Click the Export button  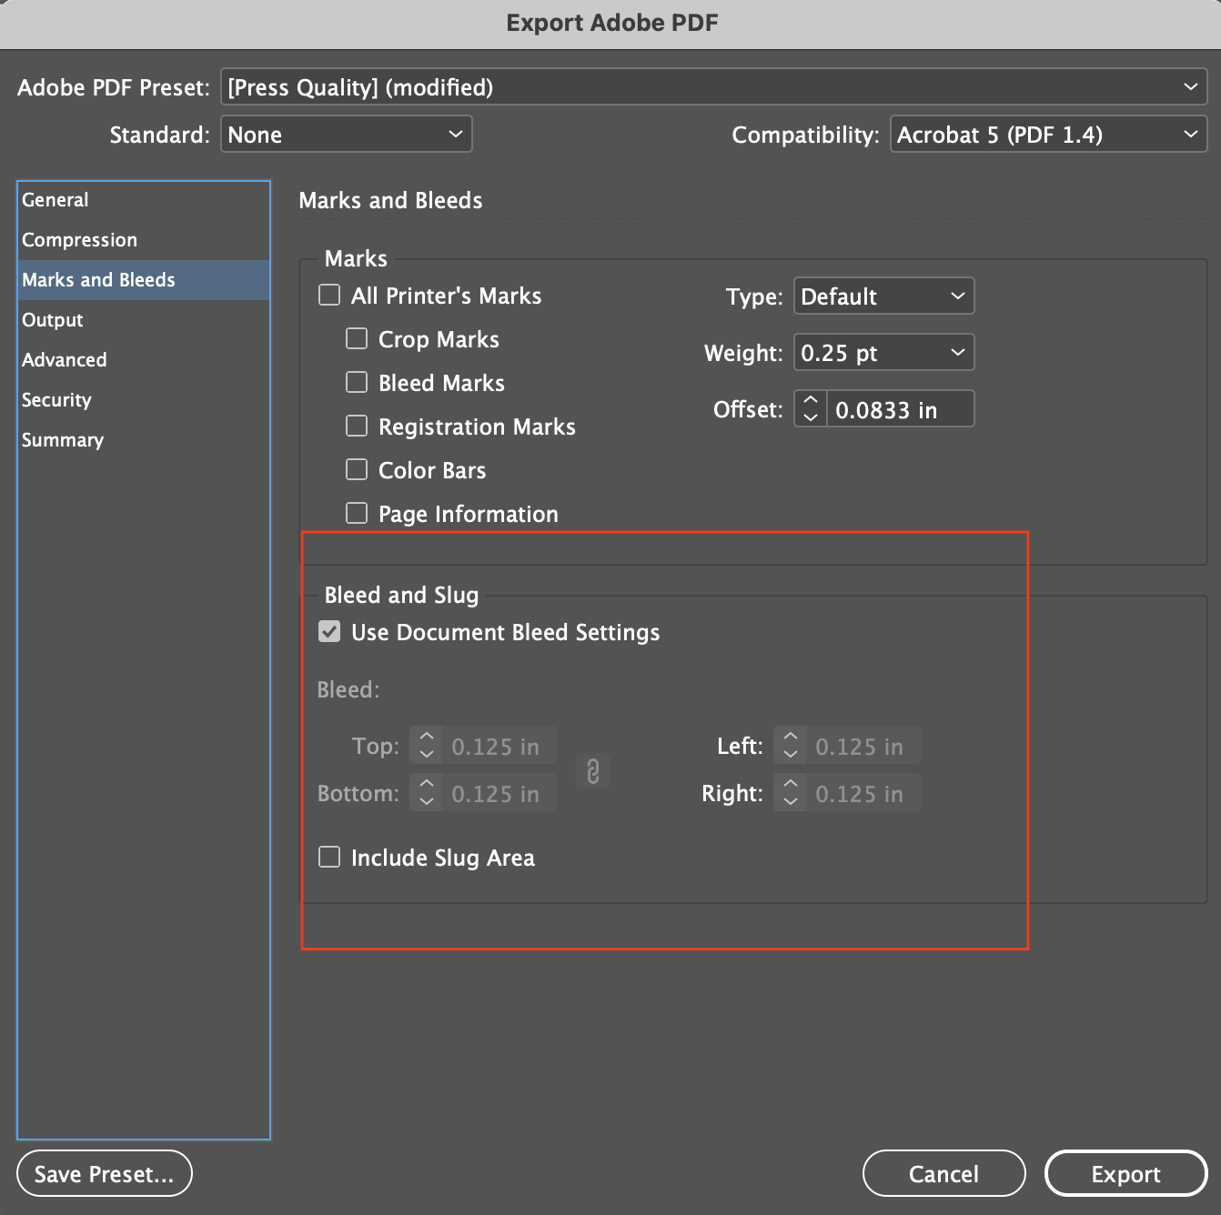1125,1173
